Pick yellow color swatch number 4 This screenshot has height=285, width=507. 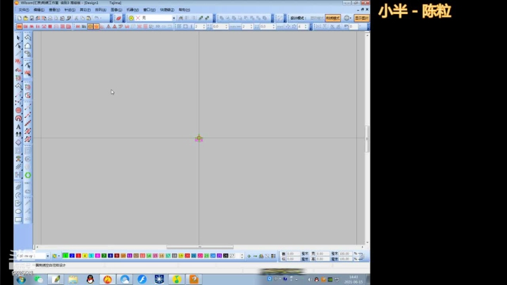coord(84,256)
